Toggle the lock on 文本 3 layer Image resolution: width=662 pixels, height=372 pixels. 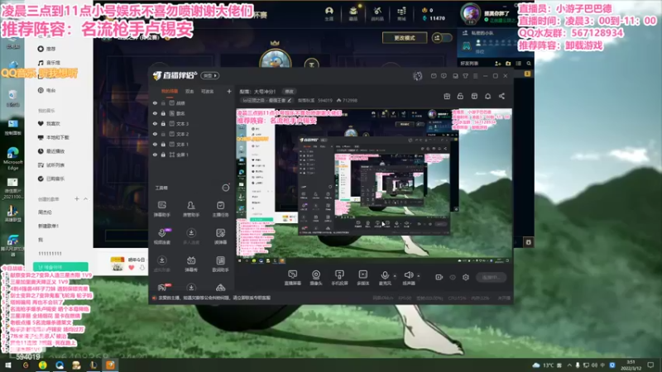(x=163, y=123)
